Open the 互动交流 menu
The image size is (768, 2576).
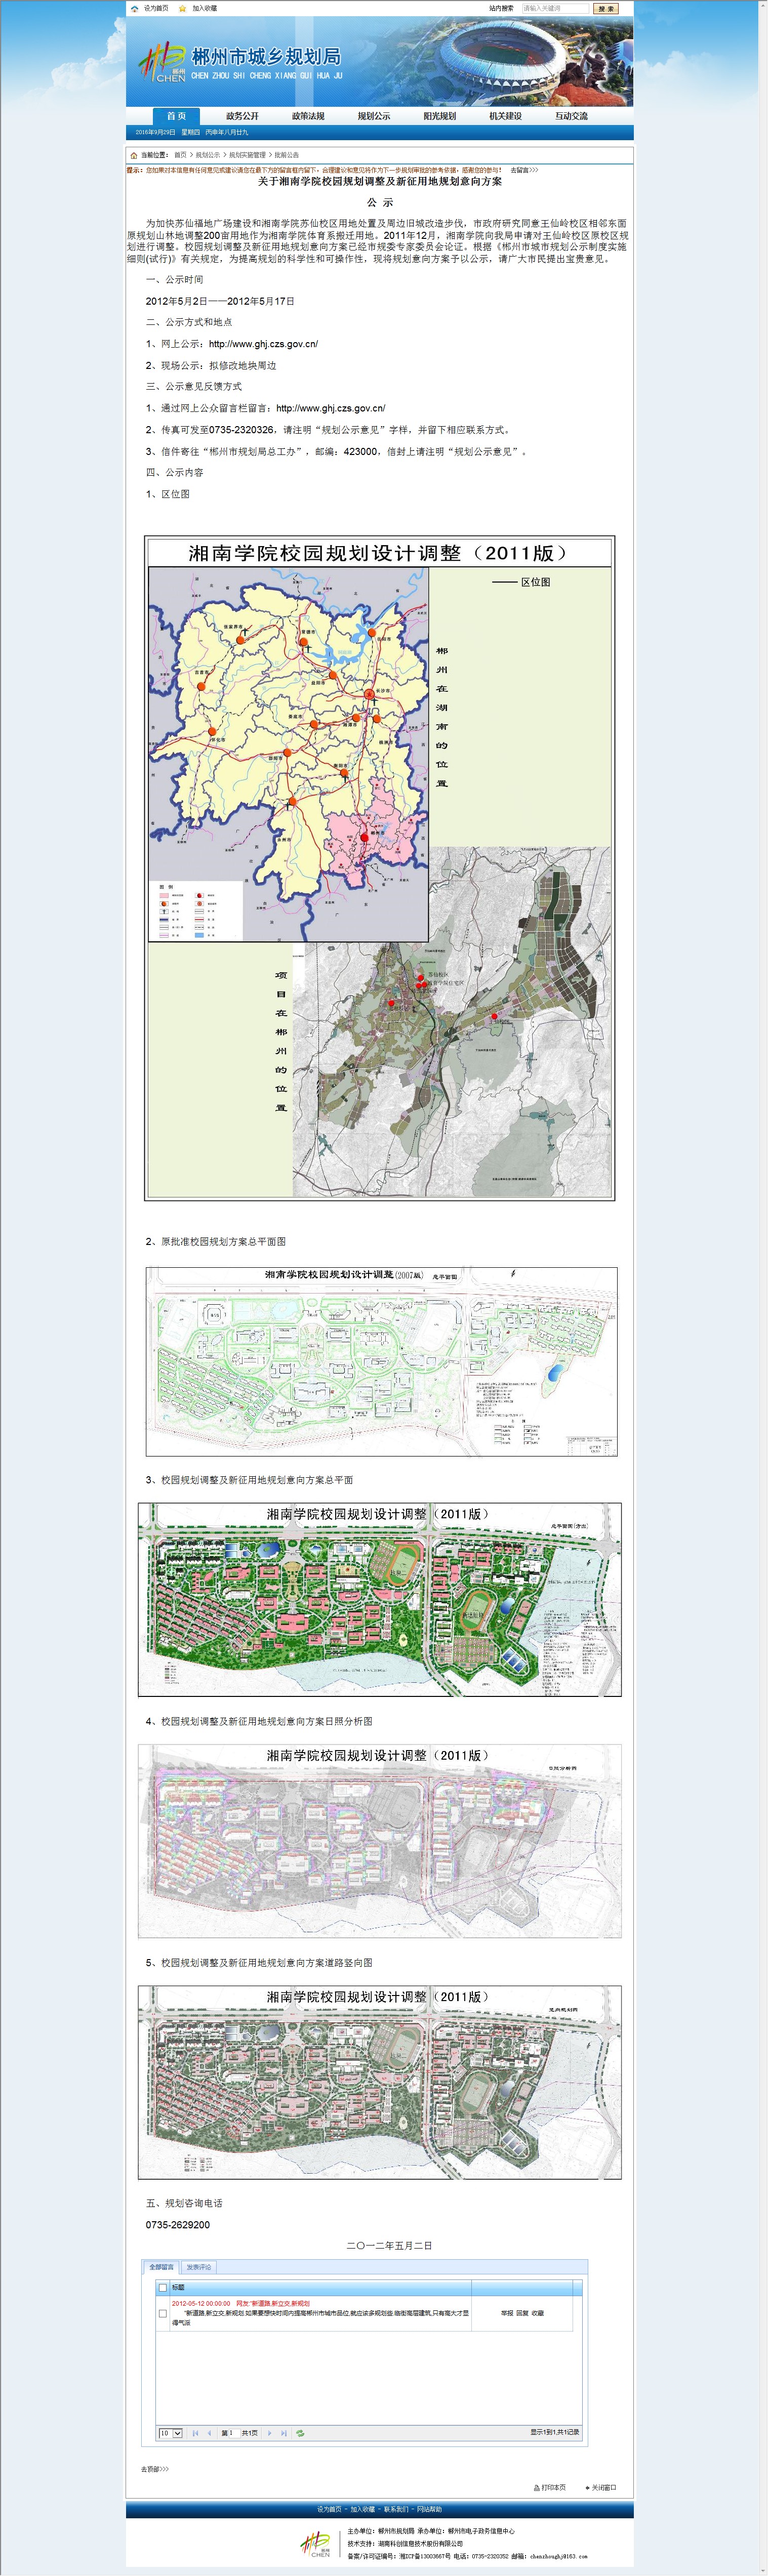pyautogui.click(x=571, y=116)
